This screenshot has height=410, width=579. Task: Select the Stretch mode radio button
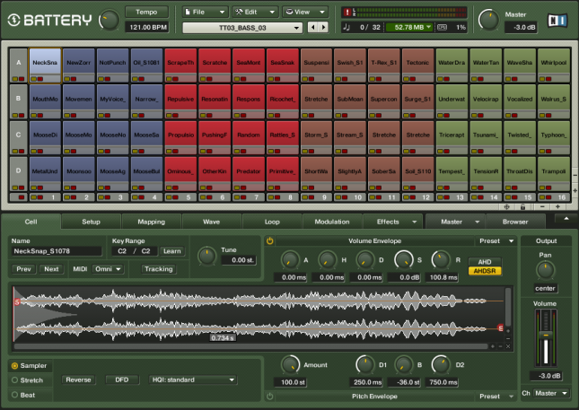14,379
